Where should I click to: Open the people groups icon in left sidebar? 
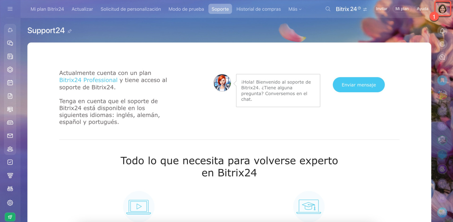tap(10, 149)
